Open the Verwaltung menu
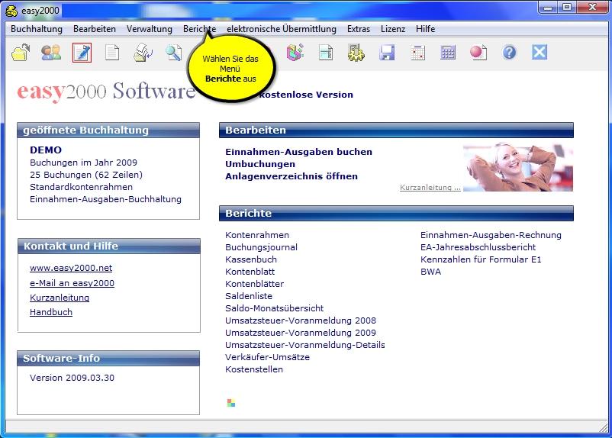This screenshot has width=612, height=438. tap(149, 29)
